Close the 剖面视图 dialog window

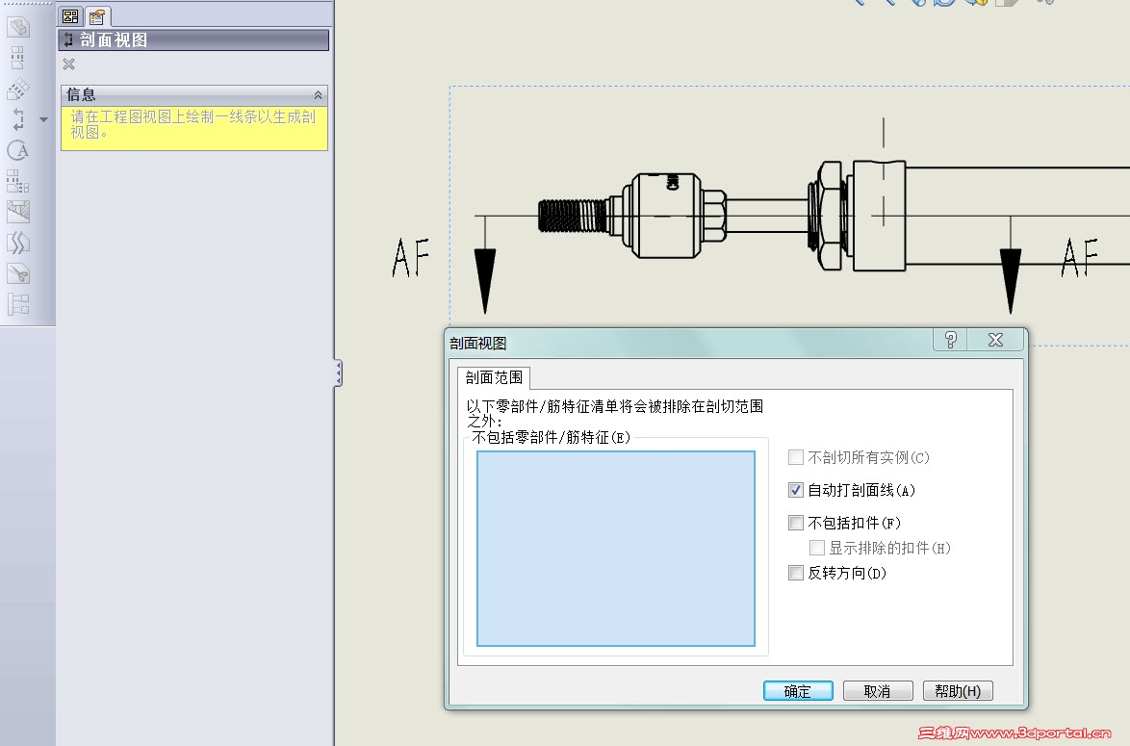(995, 340)
